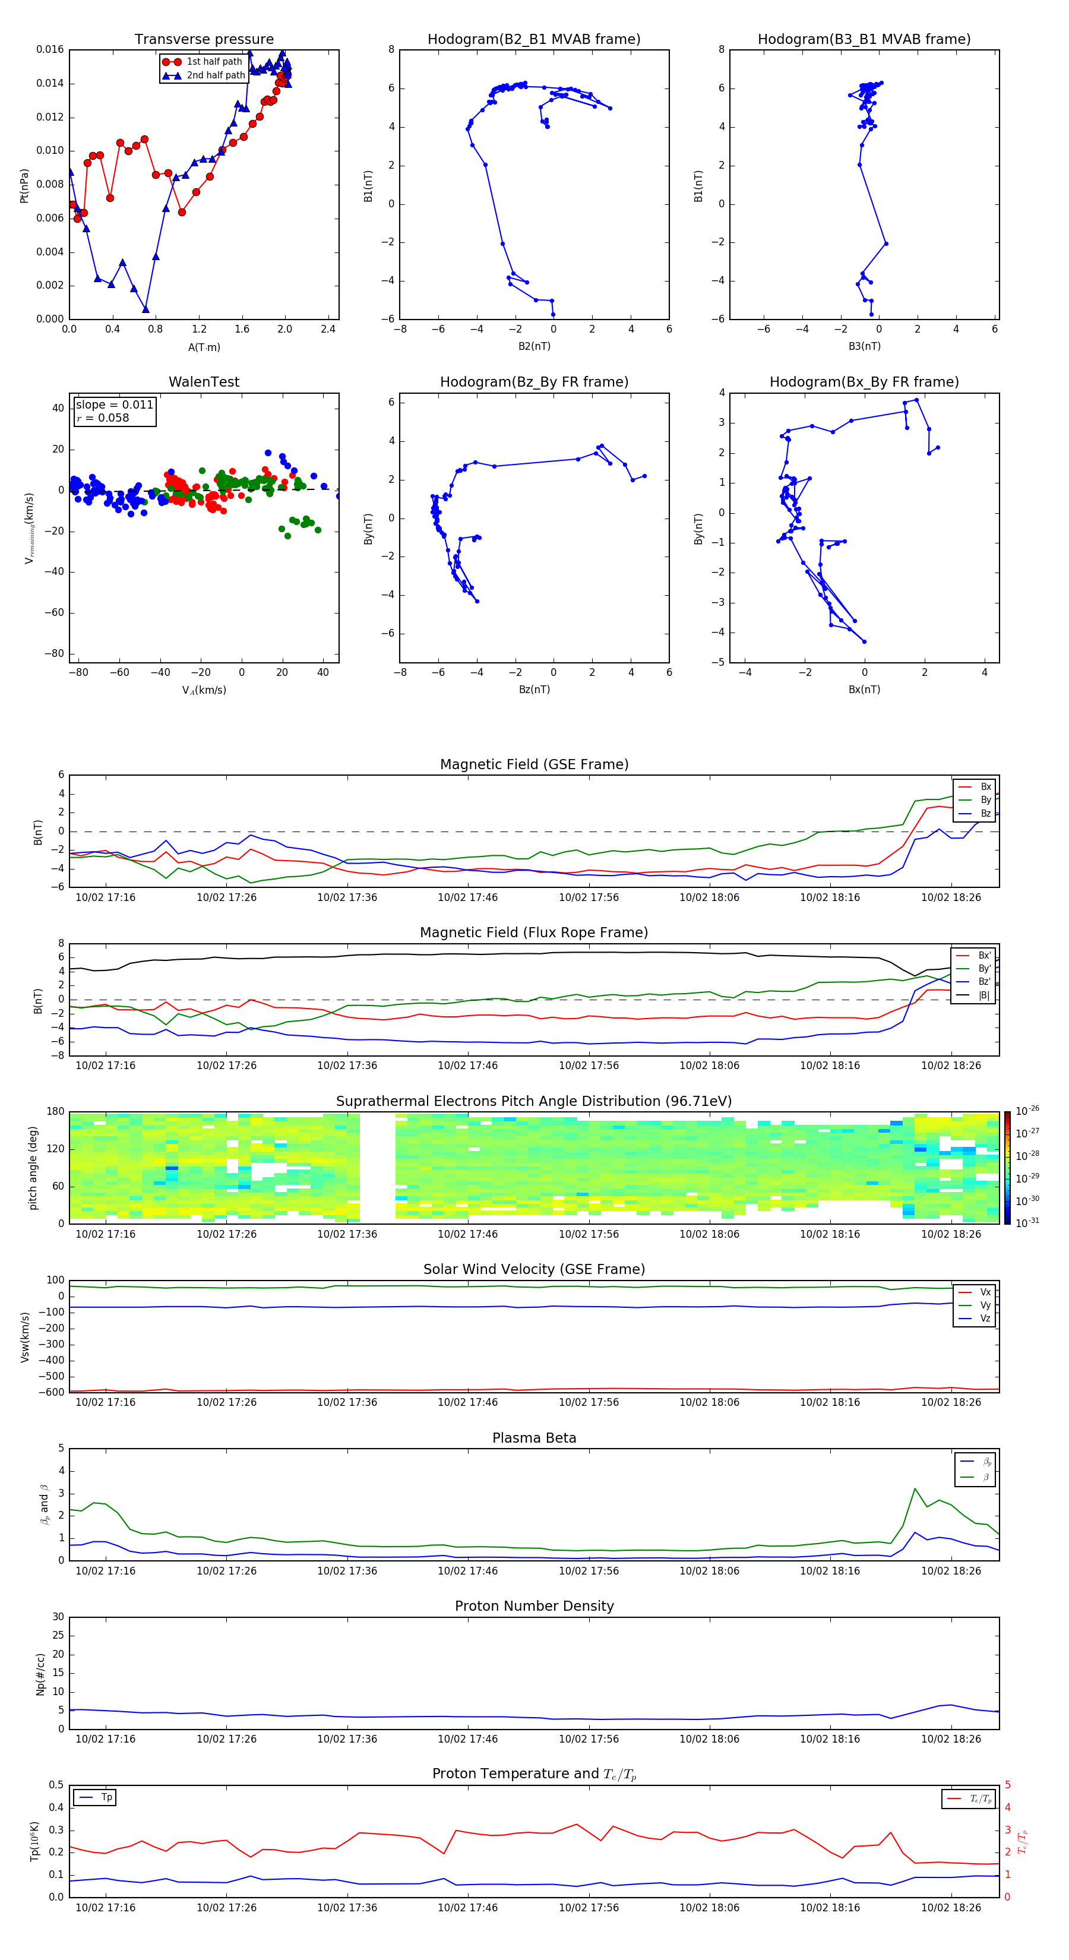Click the "pitch angle (deg)" y-axis label

[33, 1168]
